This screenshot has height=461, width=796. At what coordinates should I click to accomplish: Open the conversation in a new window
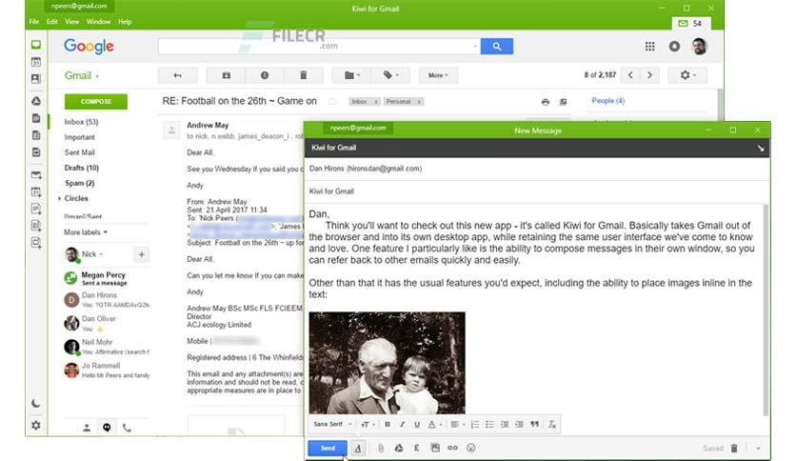click(x=563, y=102)
